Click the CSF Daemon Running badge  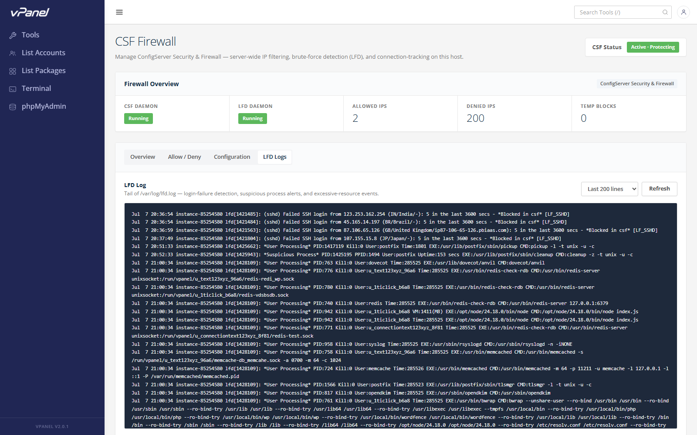click(x=139, y=118)
